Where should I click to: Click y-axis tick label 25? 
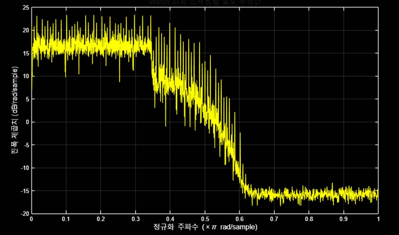click(x=26, y=8)
